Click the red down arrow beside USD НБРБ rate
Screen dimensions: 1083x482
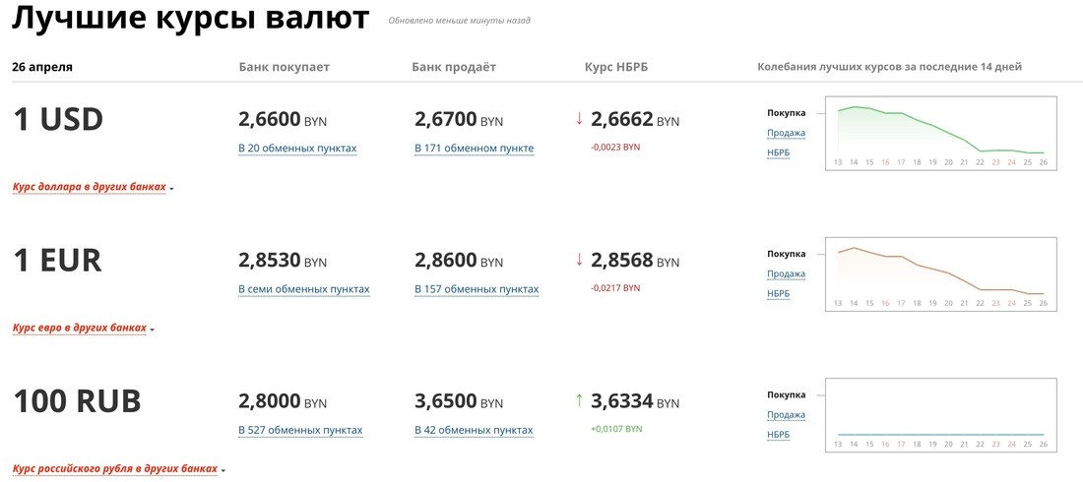579,119
